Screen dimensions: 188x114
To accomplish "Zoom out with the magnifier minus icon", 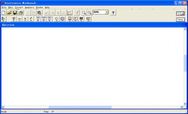I will point(84,13).
